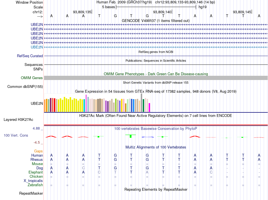The width and height of the screenshot is (268, 200).
Task: Click the X_tropicalis species row label
Action: pos(33,181)
